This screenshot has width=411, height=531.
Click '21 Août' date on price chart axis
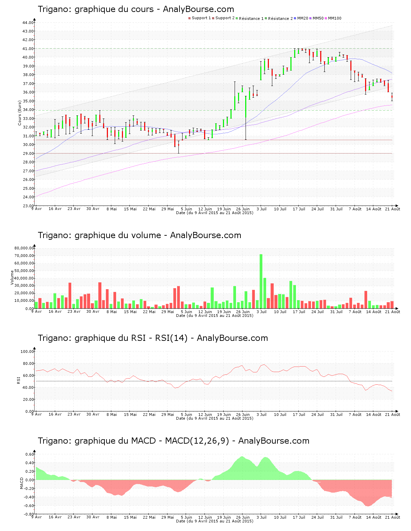point(393,209)
